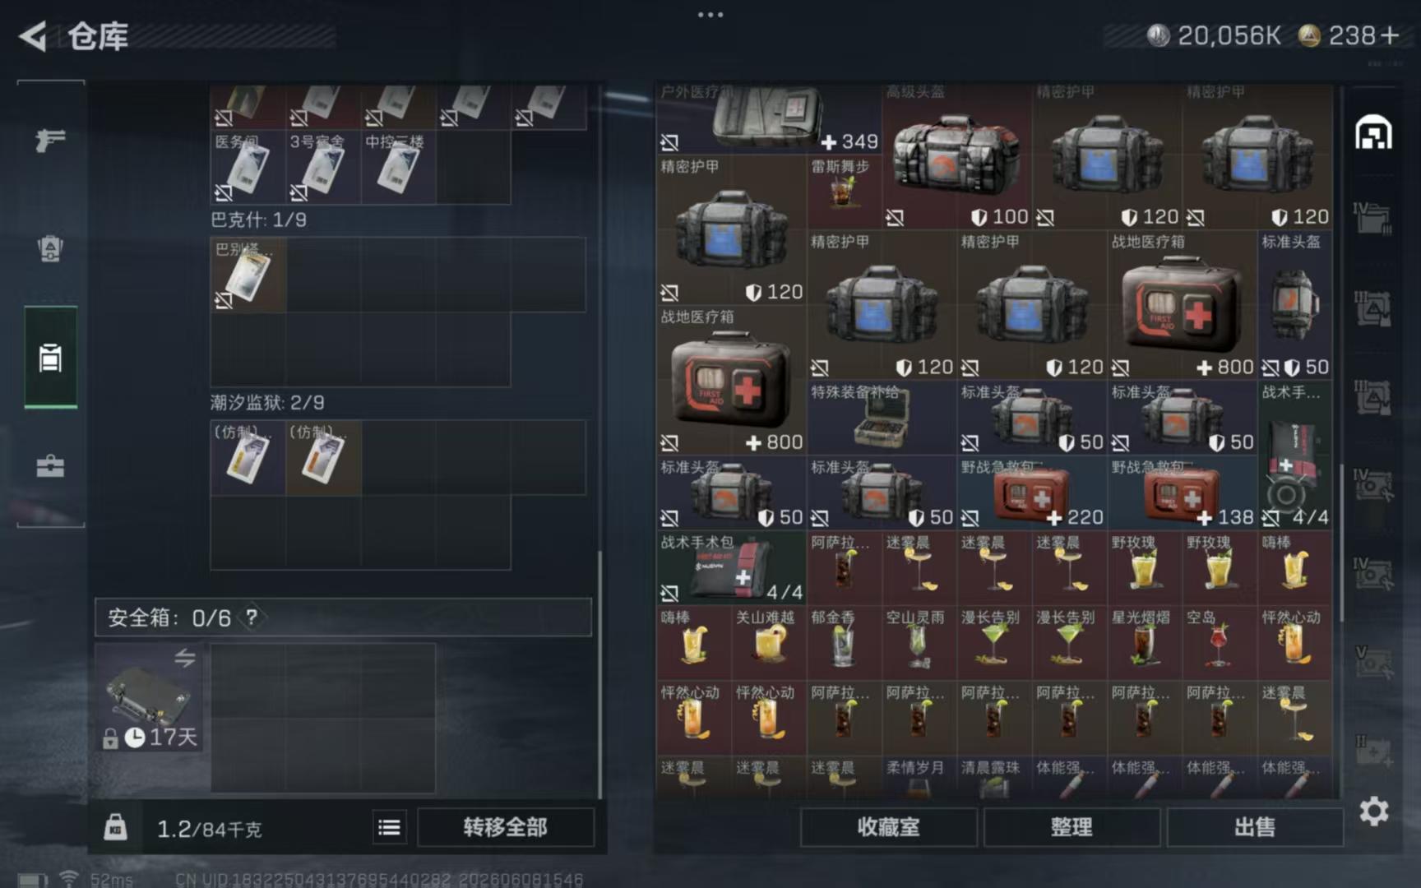This screenshot has height=888, width=1421.
Task: Click the gold currency icon near 238
Action: [1309, 35]
